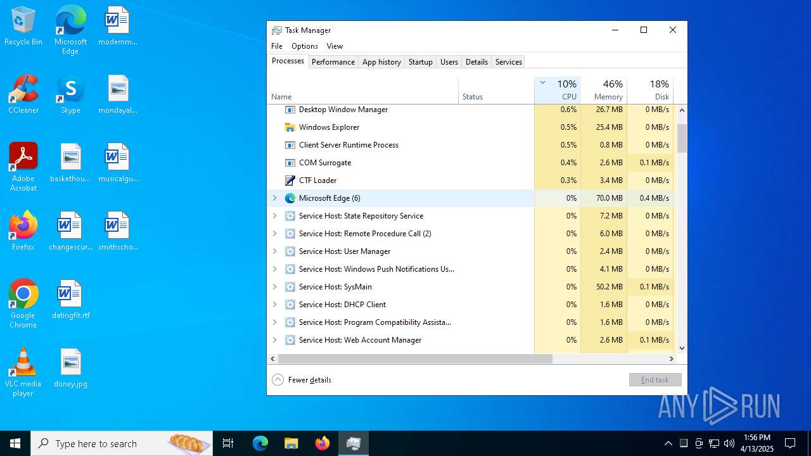Open CCleaner desktop shortcut
The image size is (811, 456).
(23, 95)
